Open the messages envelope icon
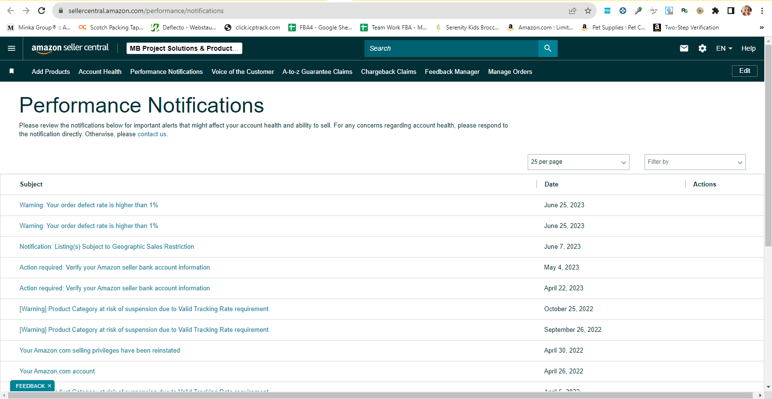Viewport: 772px width, 399px height. [x=684, y=48]
